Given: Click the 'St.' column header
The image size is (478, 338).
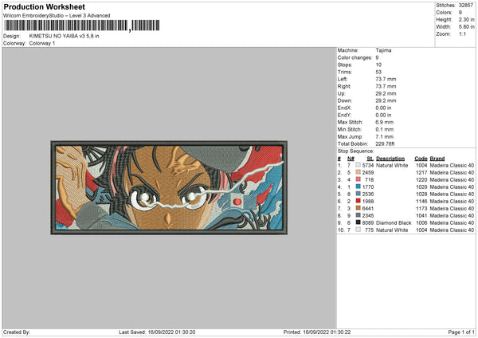Looking at the screenshot, I should tap(370, 159).
